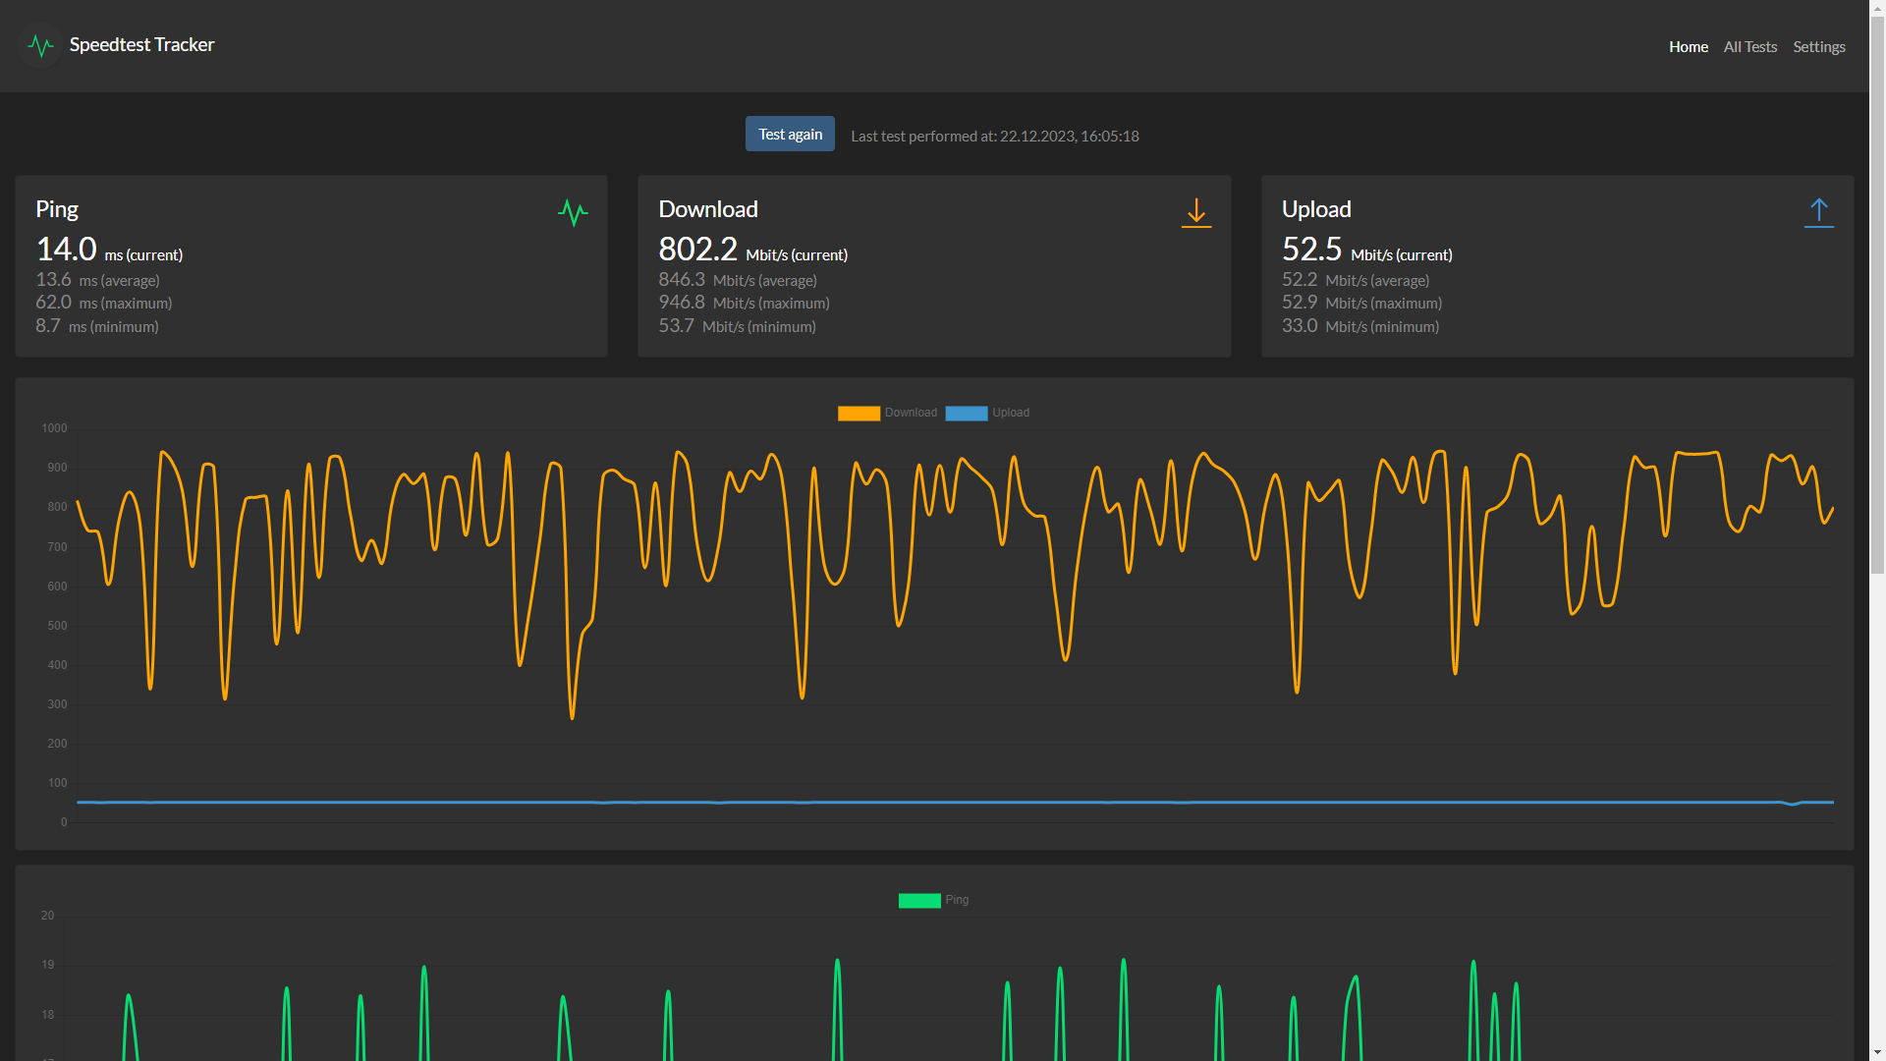Viewport: 1886px width, 1061px height.
Task: Click the green Ping legend swatch
Action: point(919,900)
